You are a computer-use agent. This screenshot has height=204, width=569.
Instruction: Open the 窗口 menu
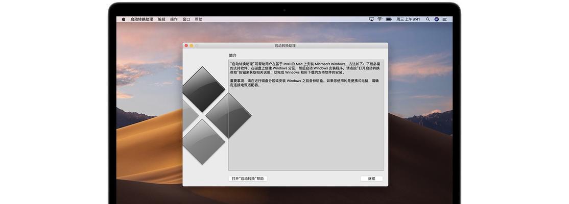(x=186, y=19)
